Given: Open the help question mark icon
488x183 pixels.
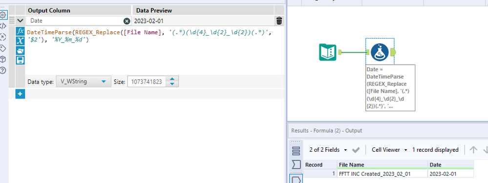Looking at the screenshot, I should (3, 70).
